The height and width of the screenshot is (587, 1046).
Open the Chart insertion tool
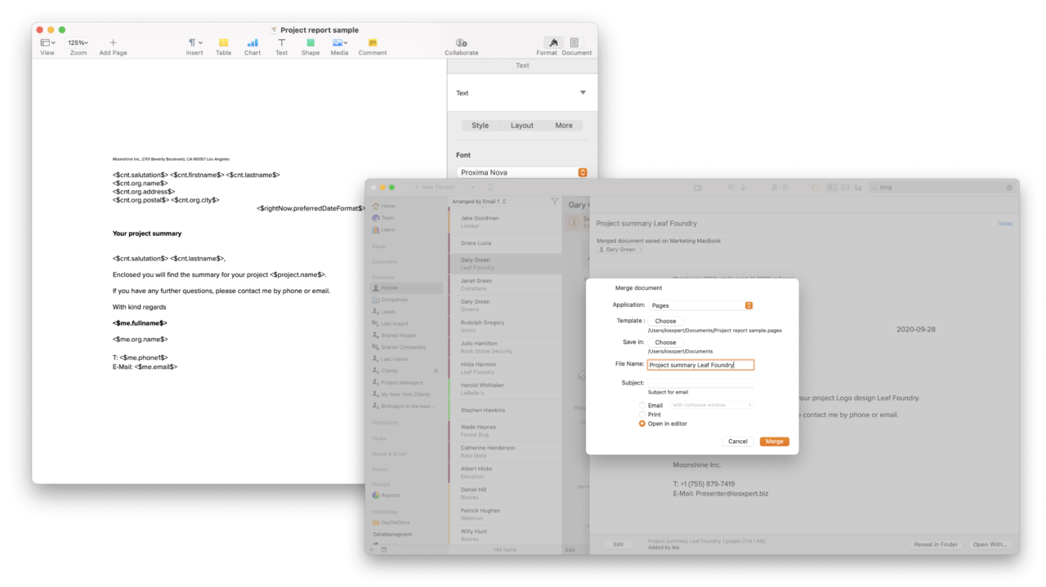(x=252, y=42)
